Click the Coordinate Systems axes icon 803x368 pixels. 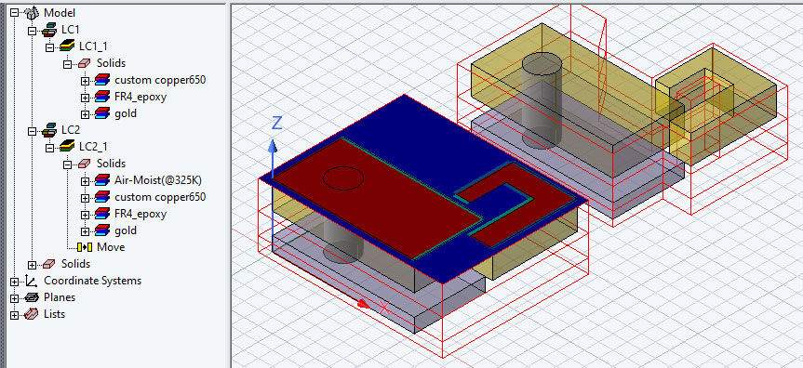point(32,281)
